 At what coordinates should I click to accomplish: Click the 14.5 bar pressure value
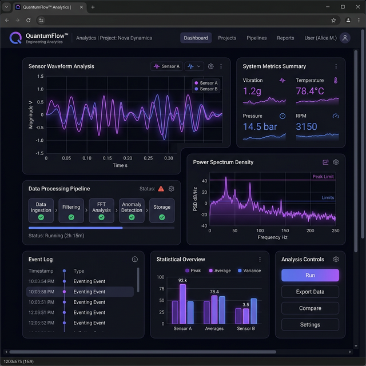[x=260, y=127]
